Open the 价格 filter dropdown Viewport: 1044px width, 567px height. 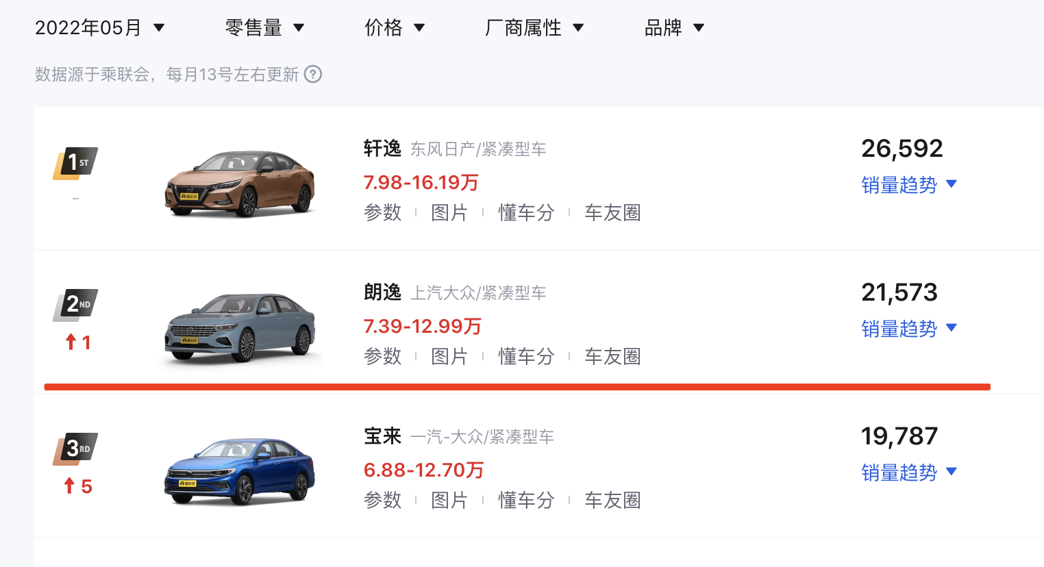395,28
